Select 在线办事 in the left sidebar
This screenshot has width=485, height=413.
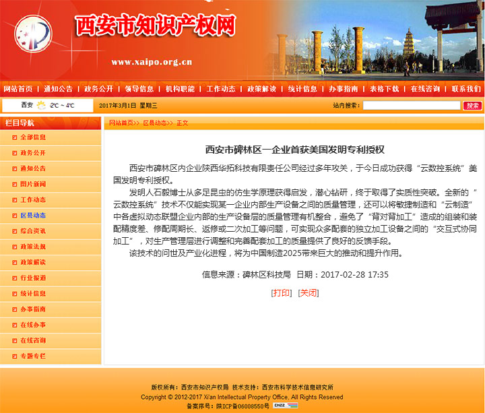[x=33, y=325]
